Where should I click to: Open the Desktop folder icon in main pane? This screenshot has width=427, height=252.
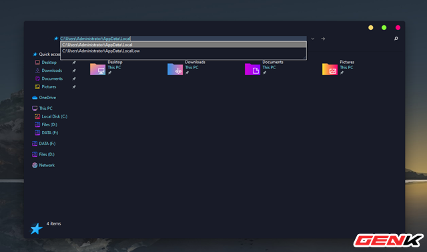click(98, 69)
